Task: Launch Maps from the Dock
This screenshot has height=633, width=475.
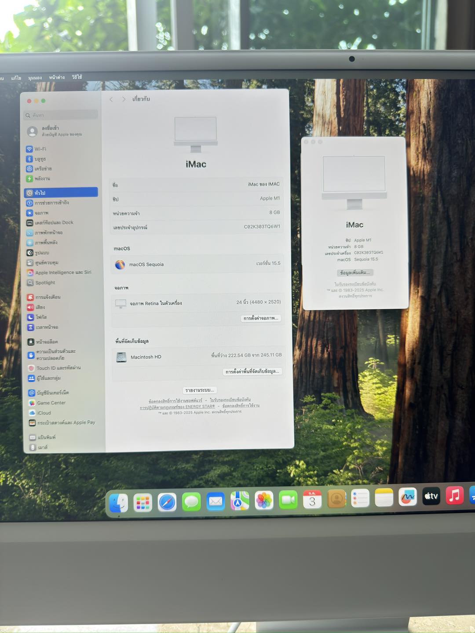Action: click(x=240, y=501)
